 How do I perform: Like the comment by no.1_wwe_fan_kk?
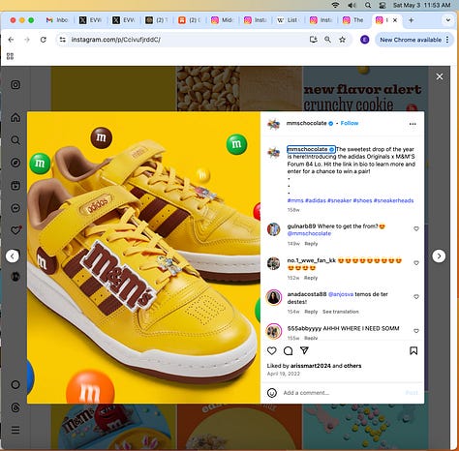tap(416, 263)
